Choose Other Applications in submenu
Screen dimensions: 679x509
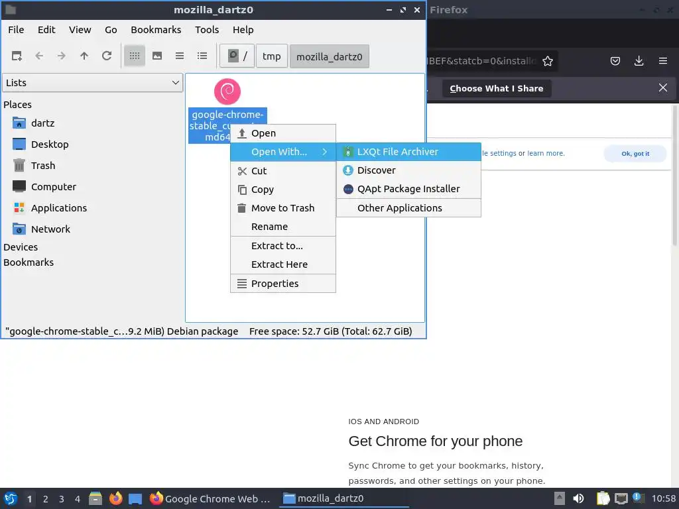[408, 208]
